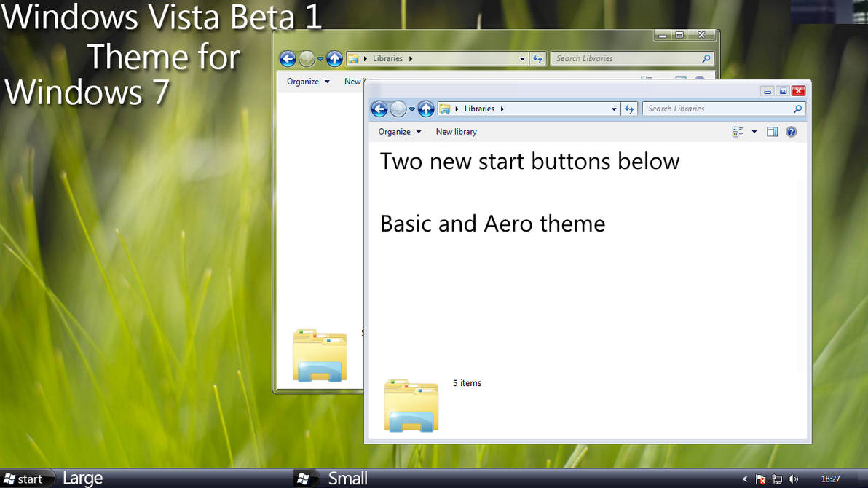Show the Preview pane

772,131
